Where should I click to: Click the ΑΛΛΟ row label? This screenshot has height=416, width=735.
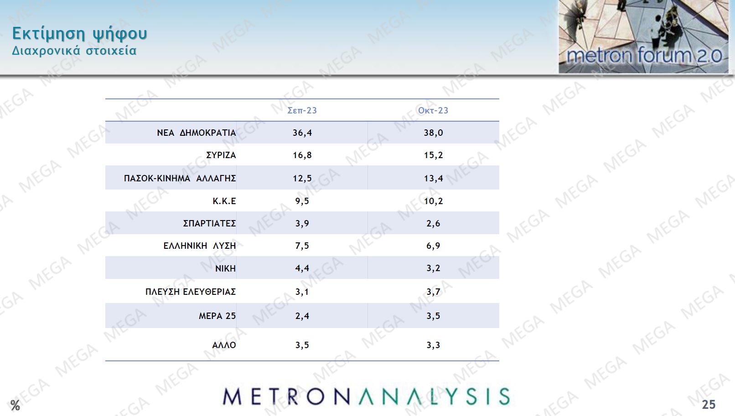[x=224, y=345]
